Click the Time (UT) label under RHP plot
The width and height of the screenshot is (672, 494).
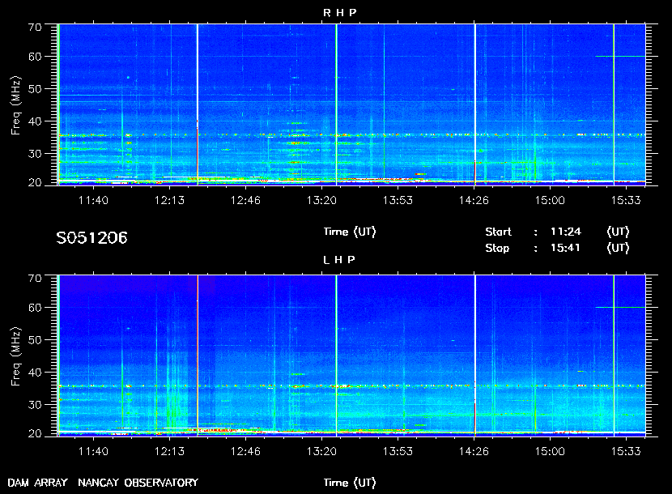[350, 232]
